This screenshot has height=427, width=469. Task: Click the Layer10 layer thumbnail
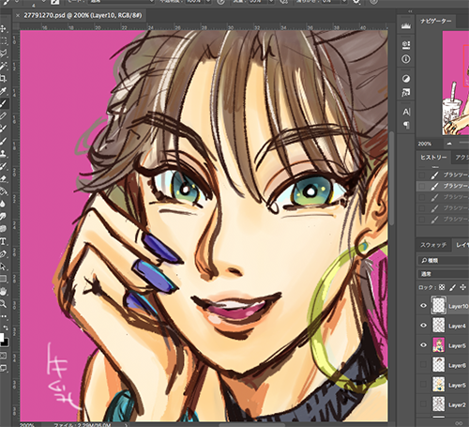[x=439, y=305]
